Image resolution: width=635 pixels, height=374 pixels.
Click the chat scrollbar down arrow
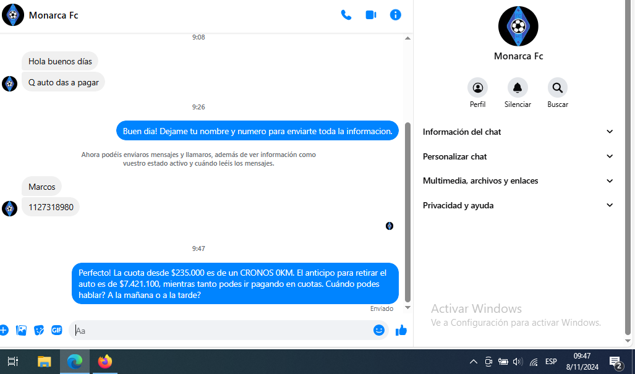tap(408, 308)
